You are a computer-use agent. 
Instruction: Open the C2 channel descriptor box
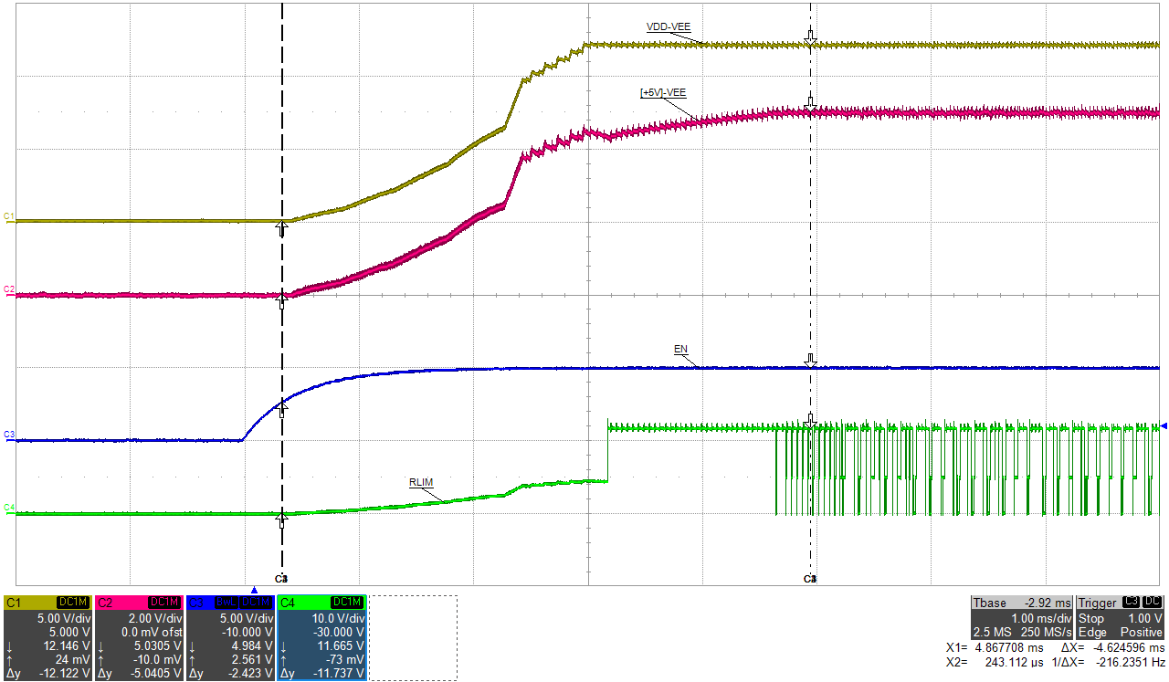[139, 637]
